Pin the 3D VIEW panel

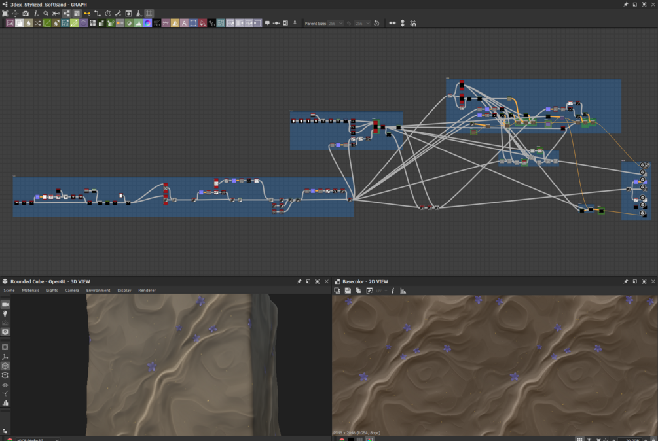pos(299,281)
